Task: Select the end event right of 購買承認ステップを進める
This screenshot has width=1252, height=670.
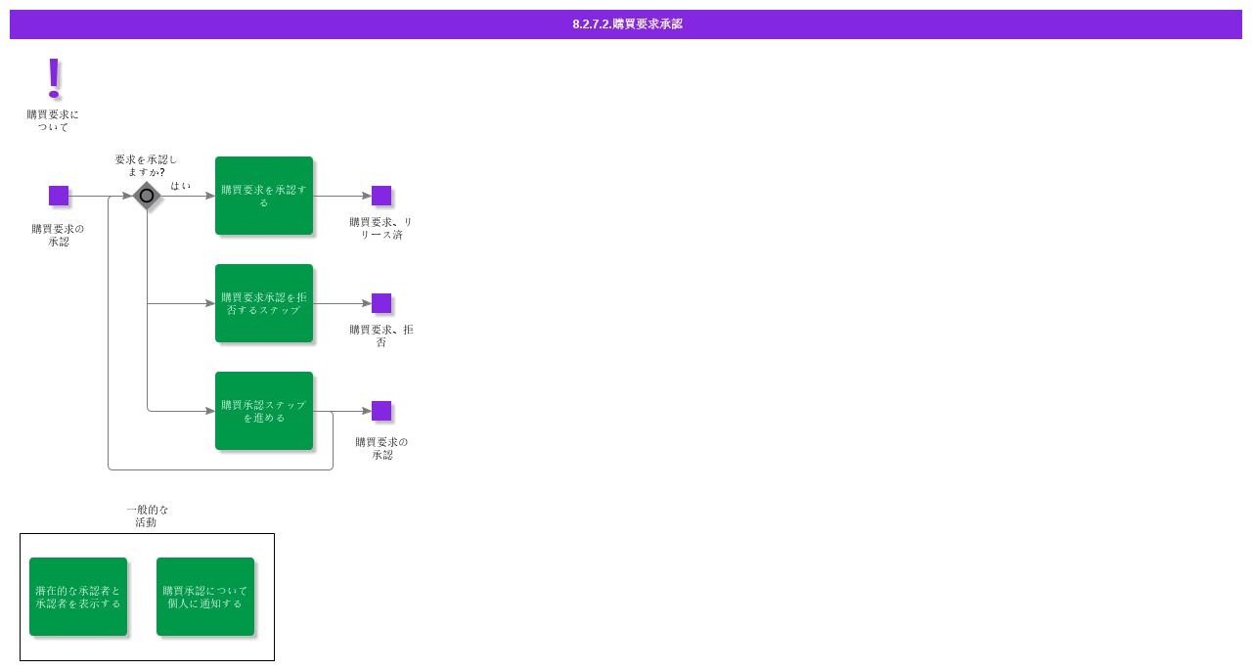Action: click(381, 411)
